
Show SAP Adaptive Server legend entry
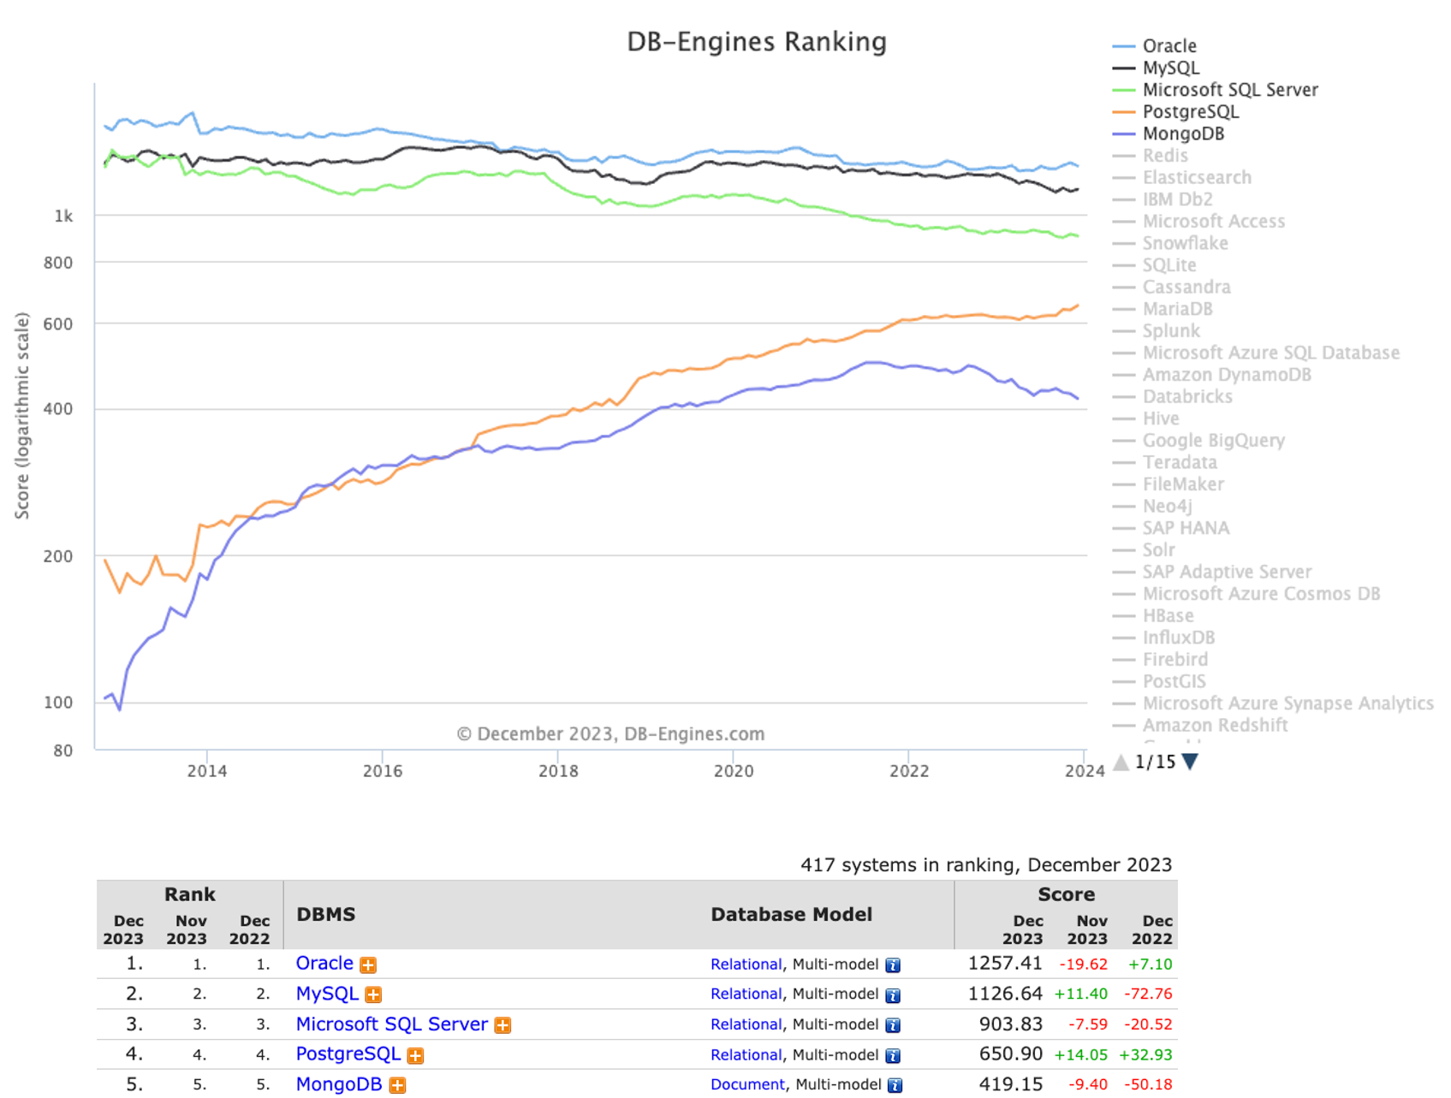pos(1212,572)
